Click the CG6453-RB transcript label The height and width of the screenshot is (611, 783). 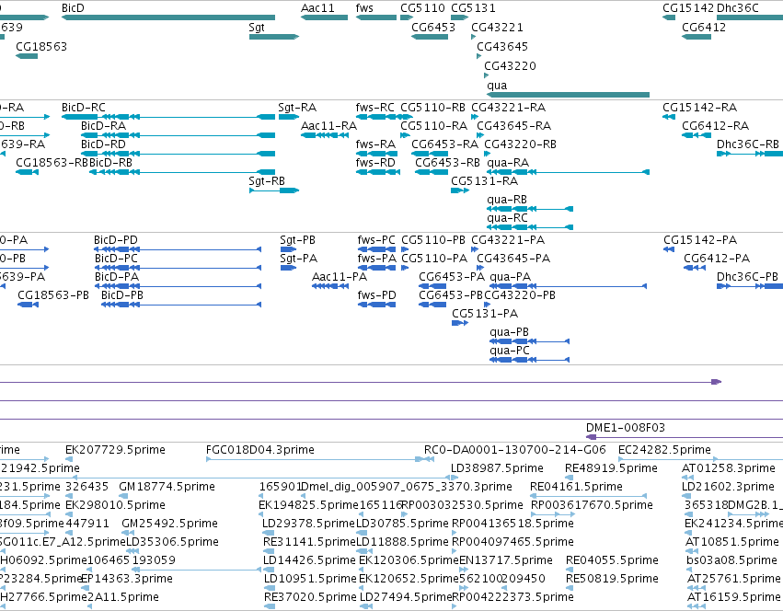[447, 163]
